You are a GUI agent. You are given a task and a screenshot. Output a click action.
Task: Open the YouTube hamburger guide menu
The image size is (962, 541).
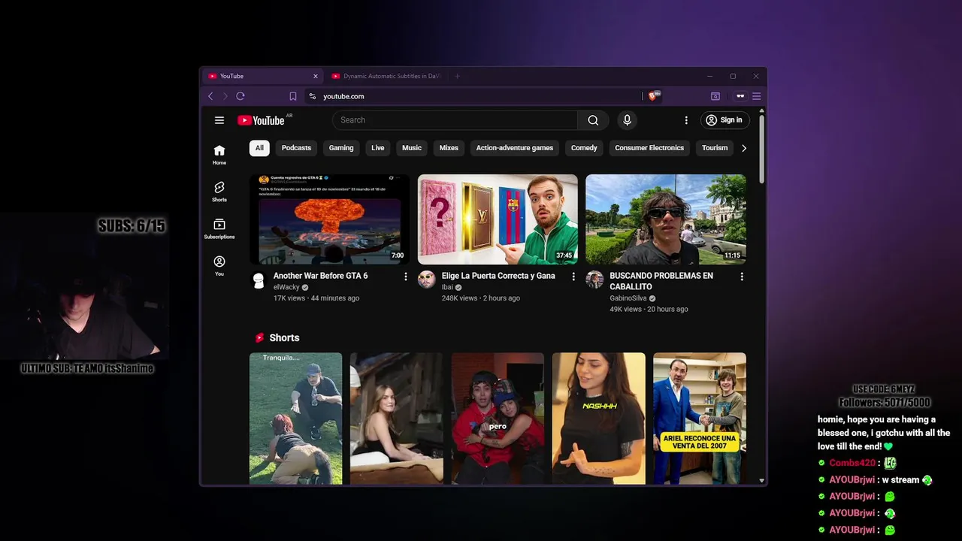(x=219, y=120)
